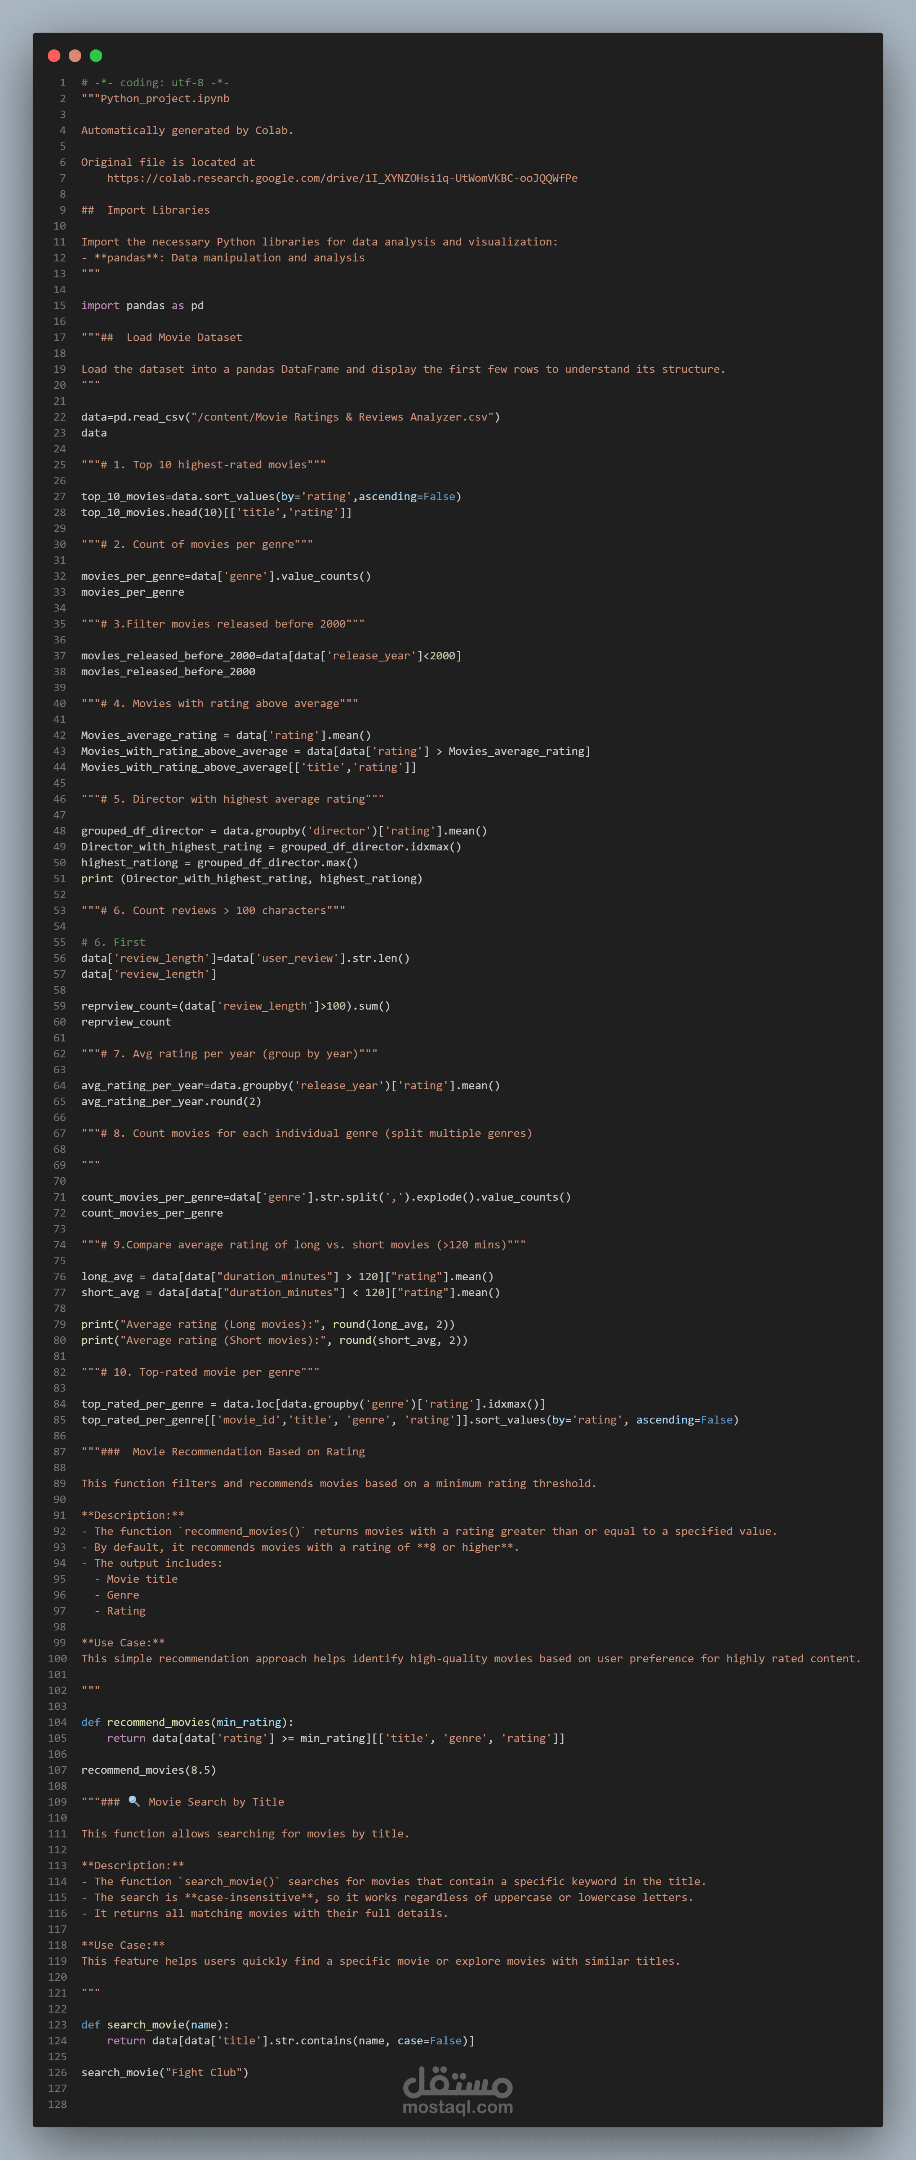Screen dimensions: 916x2160
Task: Click the '# 6. First' comment line
Action: click(x=113, y=942)
